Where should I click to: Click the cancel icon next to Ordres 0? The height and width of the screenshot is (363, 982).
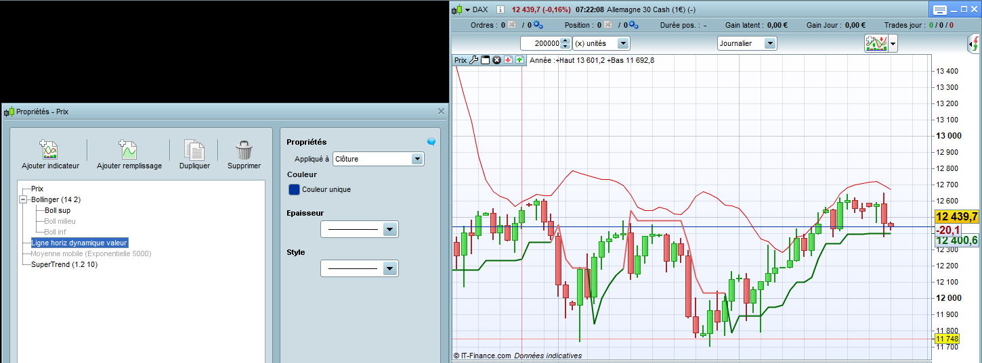(511, 25)
